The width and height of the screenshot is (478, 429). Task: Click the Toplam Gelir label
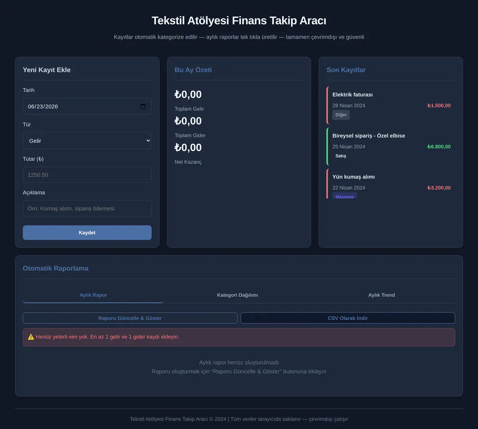tap(189, 109)
